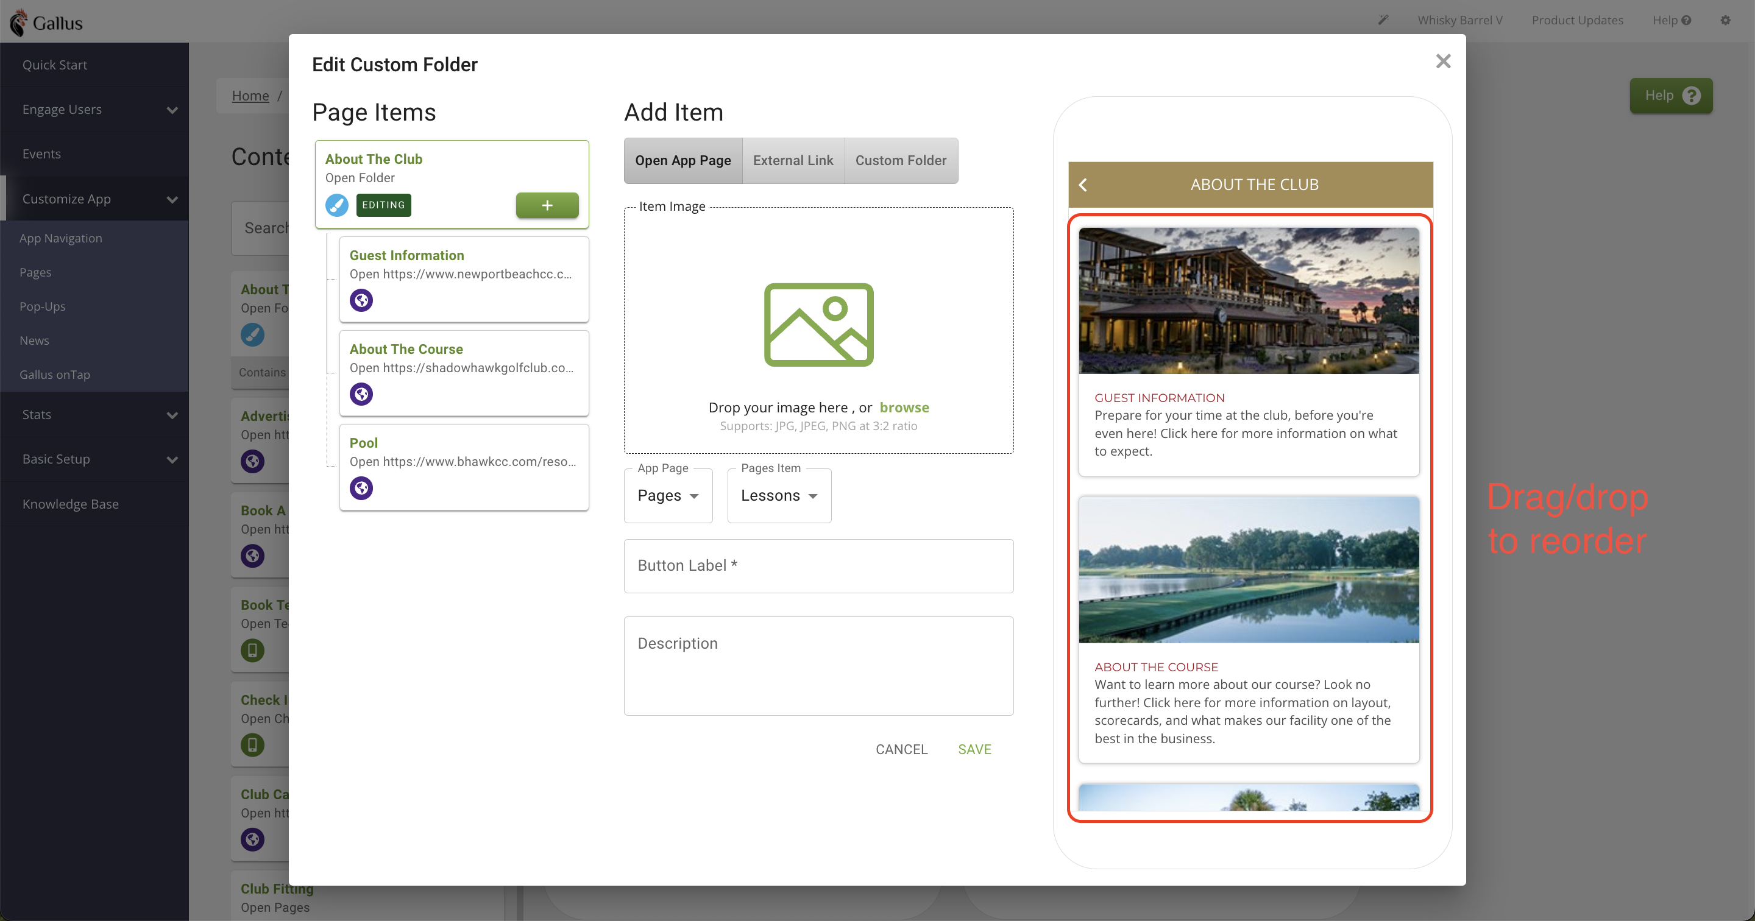Switch to the Custom Folder tab
Viewport: 1755px width, 921px height.
(x=901, y=161)
